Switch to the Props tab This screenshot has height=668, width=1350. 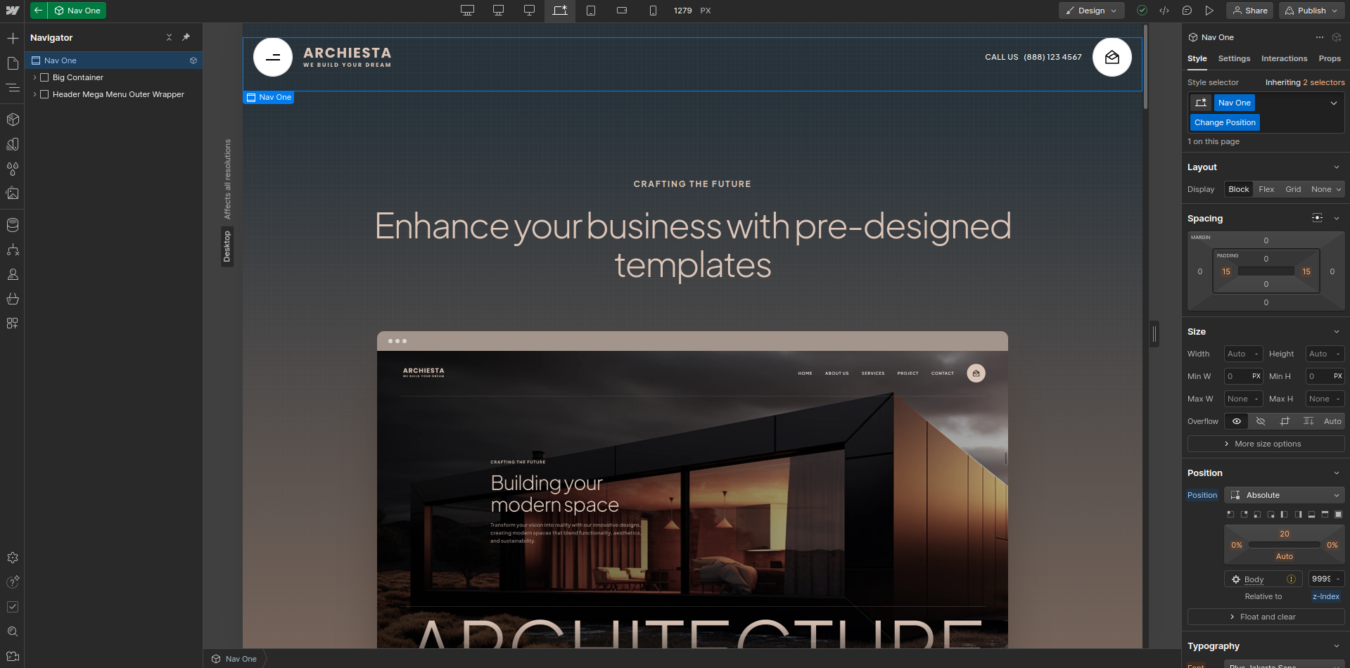1330,58
